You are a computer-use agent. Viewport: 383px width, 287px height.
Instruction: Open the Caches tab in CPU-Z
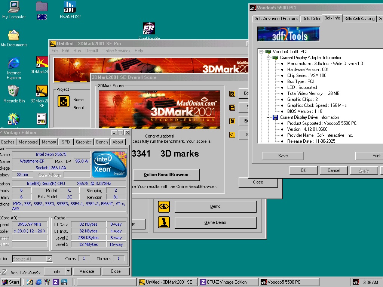point(7,142)
